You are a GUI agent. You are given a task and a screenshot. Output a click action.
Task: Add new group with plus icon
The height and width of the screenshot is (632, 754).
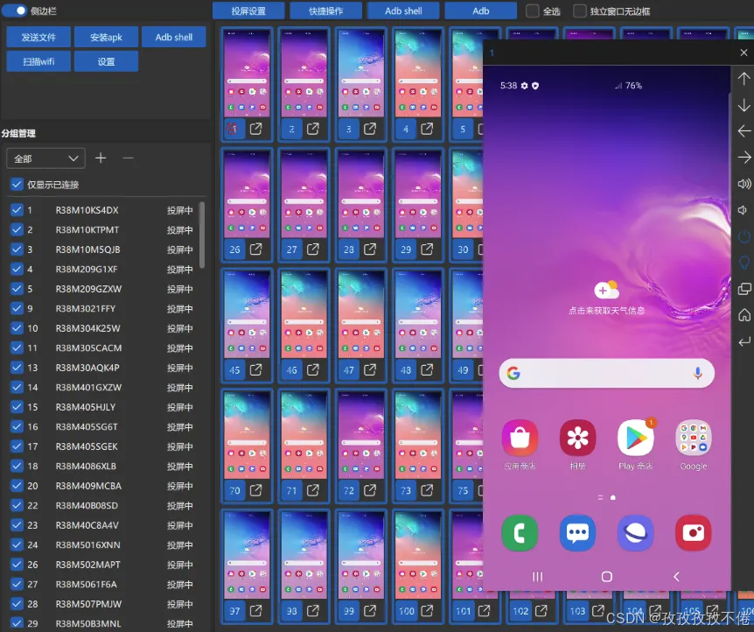(101, 158)
